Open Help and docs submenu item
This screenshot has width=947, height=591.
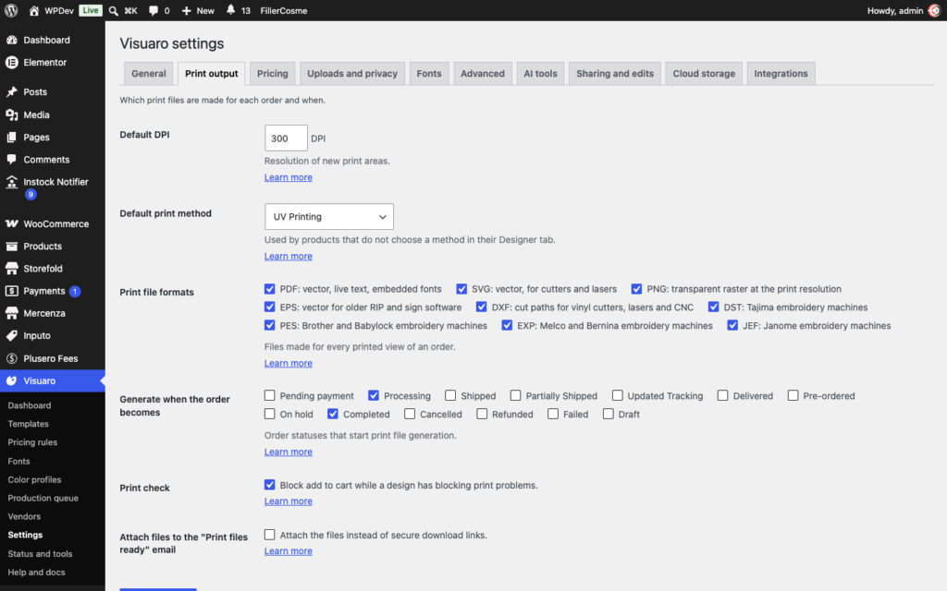point(36,573)
